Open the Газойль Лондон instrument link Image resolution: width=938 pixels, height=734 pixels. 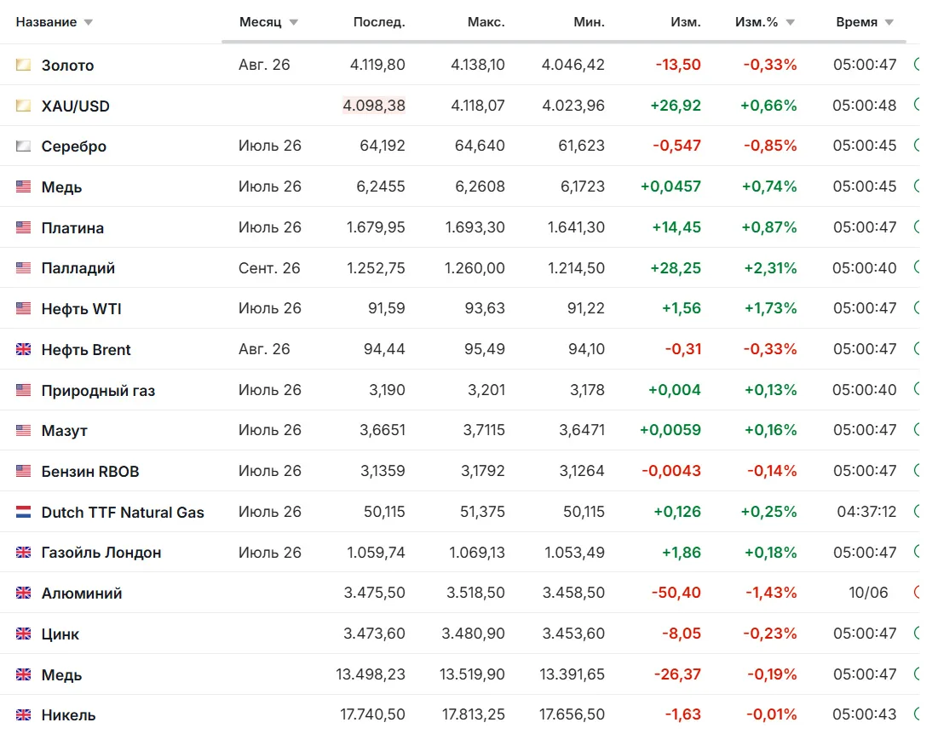[101, 553]
